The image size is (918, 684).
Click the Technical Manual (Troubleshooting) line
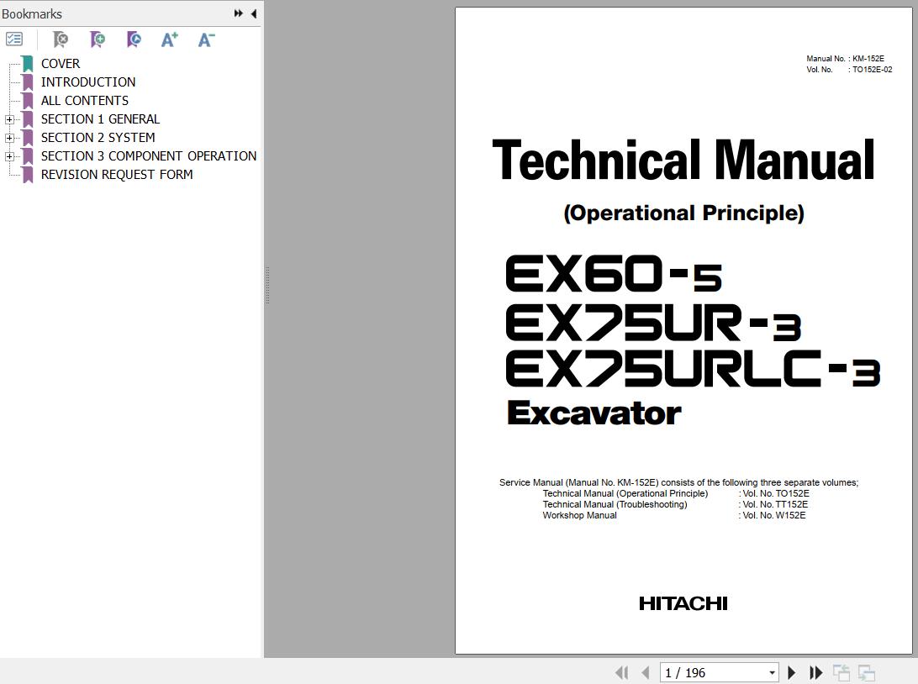pyautogui.click(x=615, y=504)
